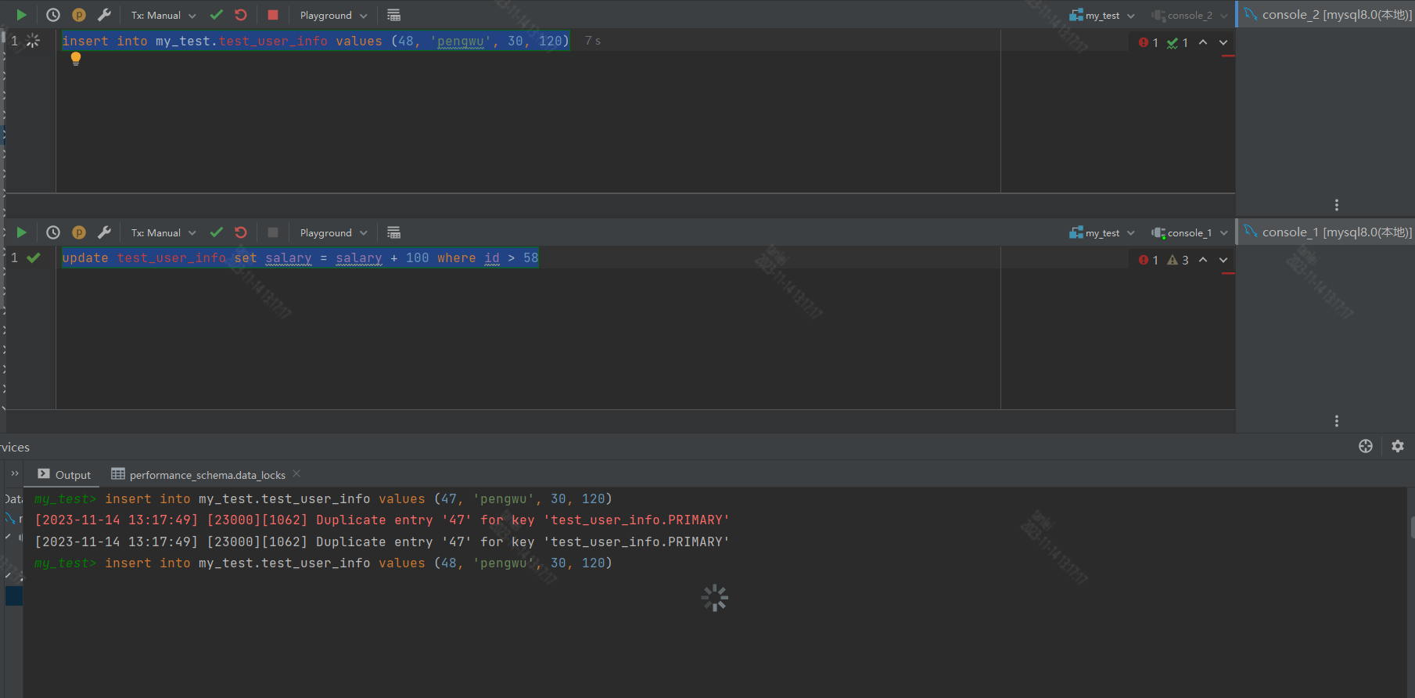Screen dimensions: 1415x698
Task: Open query history in console_1 toolbar
Action: click(53, 232)
